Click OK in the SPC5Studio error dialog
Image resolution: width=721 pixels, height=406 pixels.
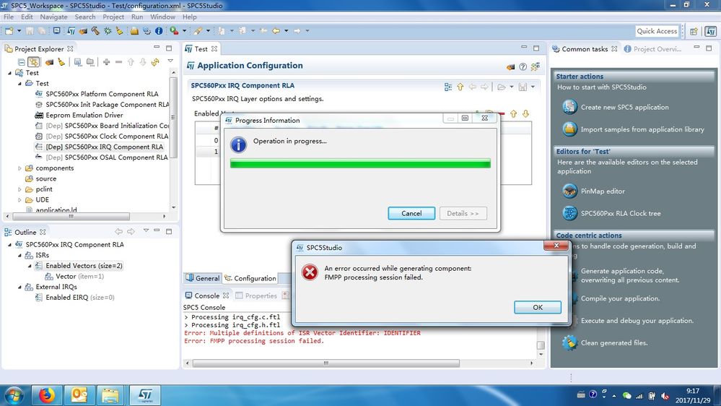point(538,307)
